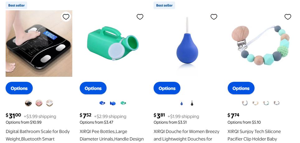The height and width of the screenshot is (143, 300).
Task: Save the Pacifier Clip Holder via heart icon
Action: point(288,17)
